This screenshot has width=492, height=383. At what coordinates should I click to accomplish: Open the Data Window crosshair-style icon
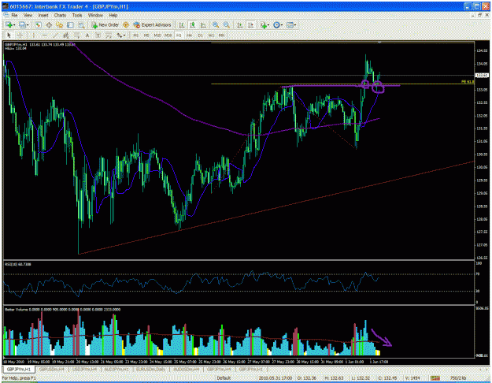click(49, 24)
